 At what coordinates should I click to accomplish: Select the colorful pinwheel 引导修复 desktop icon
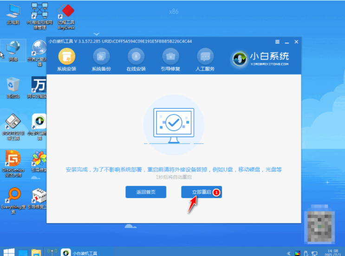39,161
